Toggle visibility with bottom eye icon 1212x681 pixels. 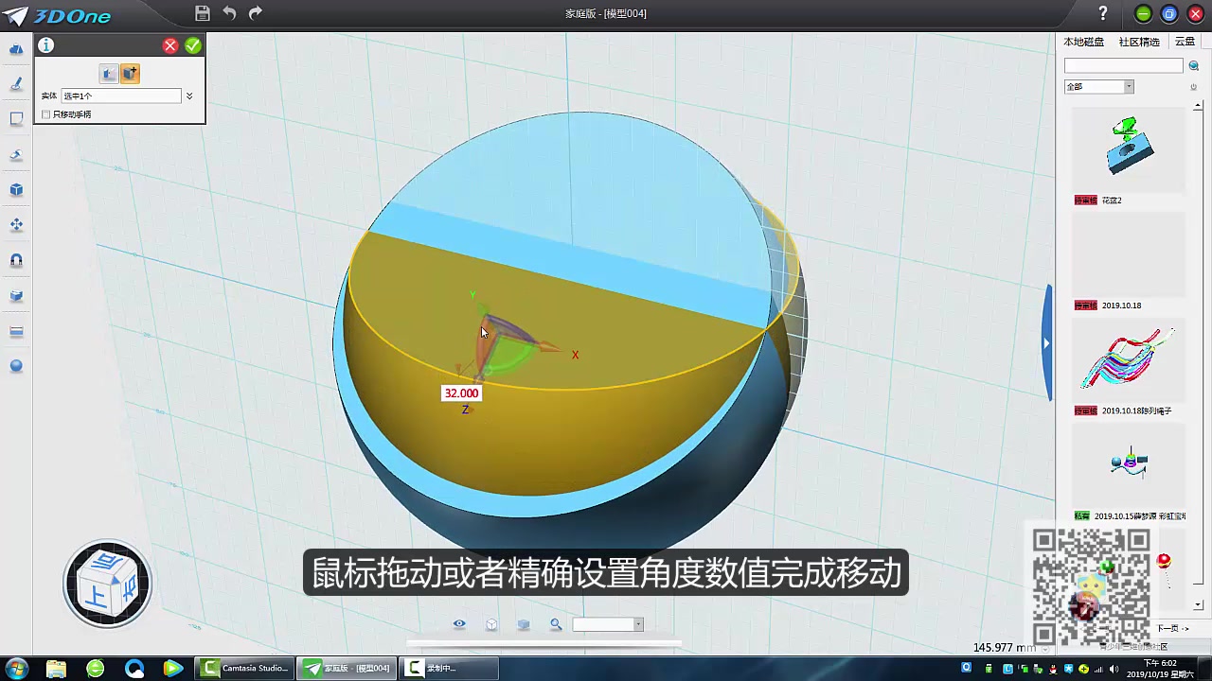[459, 624]
